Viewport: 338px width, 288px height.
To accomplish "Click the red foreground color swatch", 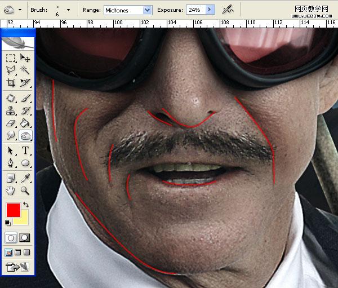I will click(x=14, y=211).
